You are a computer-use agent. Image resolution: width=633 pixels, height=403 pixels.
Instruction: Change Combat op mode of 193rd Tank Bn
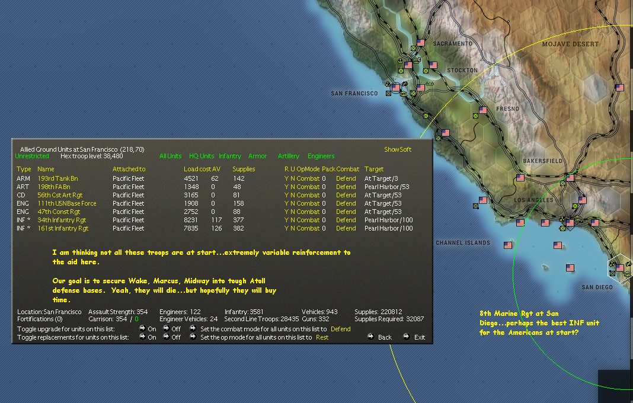click(308, 178)
